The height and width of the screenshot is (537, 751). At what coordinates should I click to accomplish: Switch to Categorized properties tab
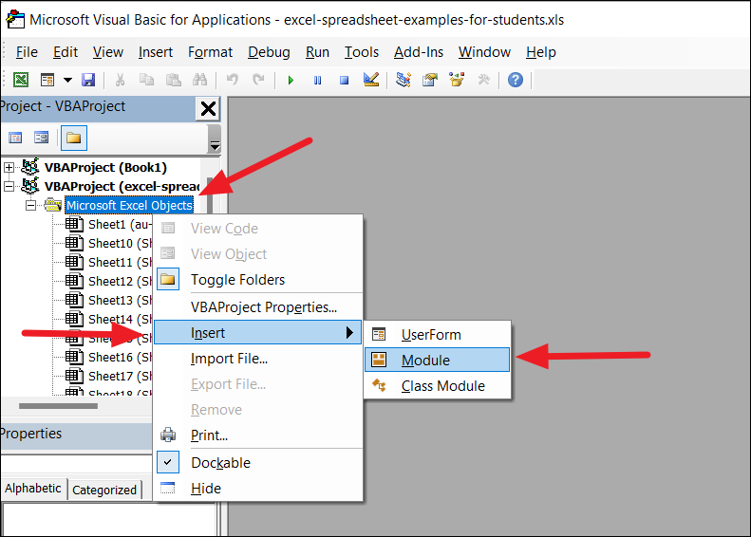pyautogui.click(x=104, y=490)
